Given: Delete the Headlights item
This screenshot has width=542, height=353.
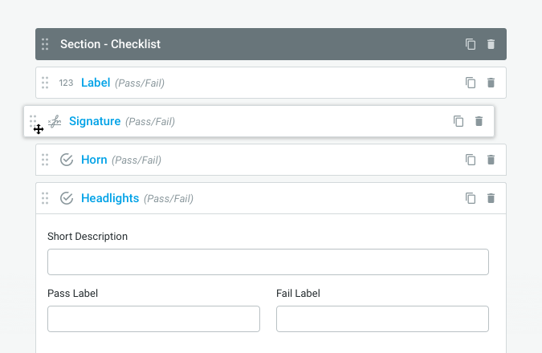Looking at the screenshot, I should tap(491, 198).
